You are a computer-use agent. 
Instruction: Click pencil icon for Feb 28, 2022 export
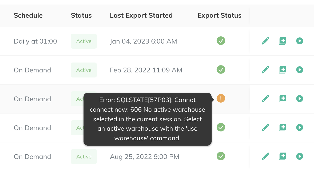coord(266,70)
